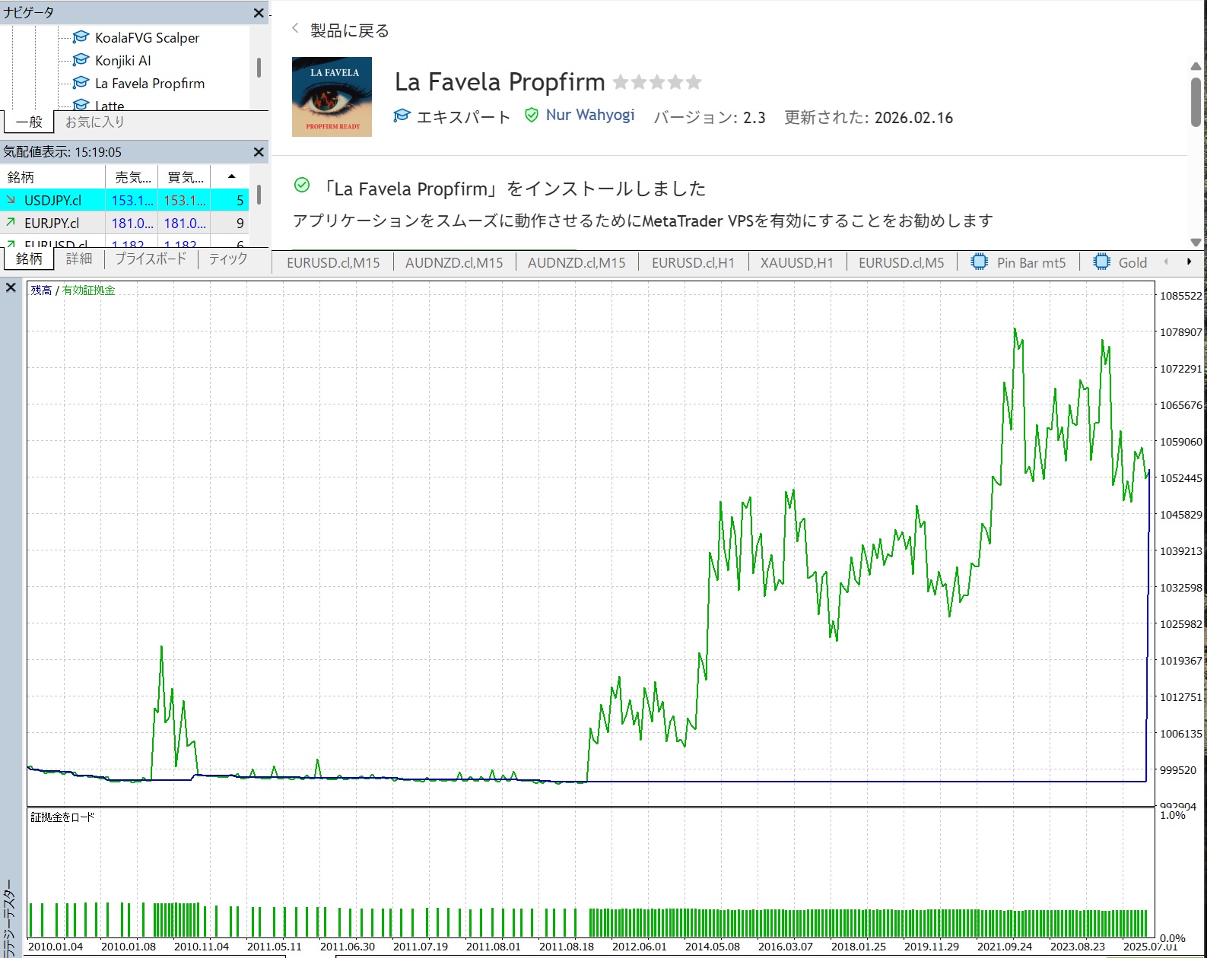Switch to the EURUSD.cl,M15 chart tab

coord(333,263)
